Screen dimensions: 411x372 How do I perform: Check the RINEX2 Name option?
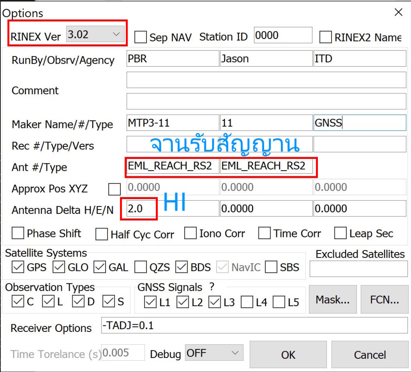pos(325,37)
